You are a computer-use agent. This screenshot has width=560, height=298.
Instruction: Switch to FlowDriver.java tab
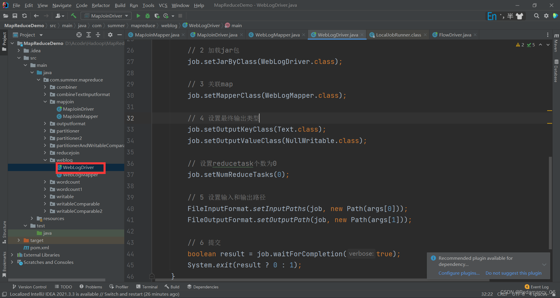tap(455, 35)
